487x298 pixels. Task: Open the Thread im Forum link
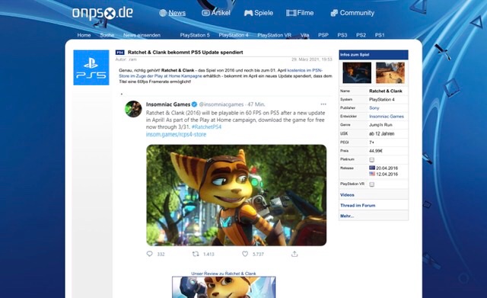[x=358, y=205]
